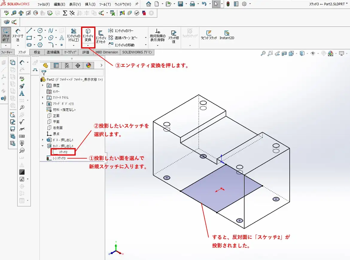Open the 挿入(I) menu
The image size is (350, 260).
(x=90, y=4)
